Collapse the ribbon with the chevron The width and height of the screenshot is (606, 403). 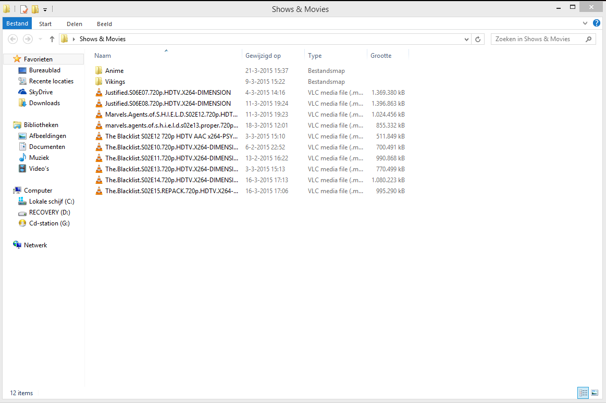[x=585, y=23]
